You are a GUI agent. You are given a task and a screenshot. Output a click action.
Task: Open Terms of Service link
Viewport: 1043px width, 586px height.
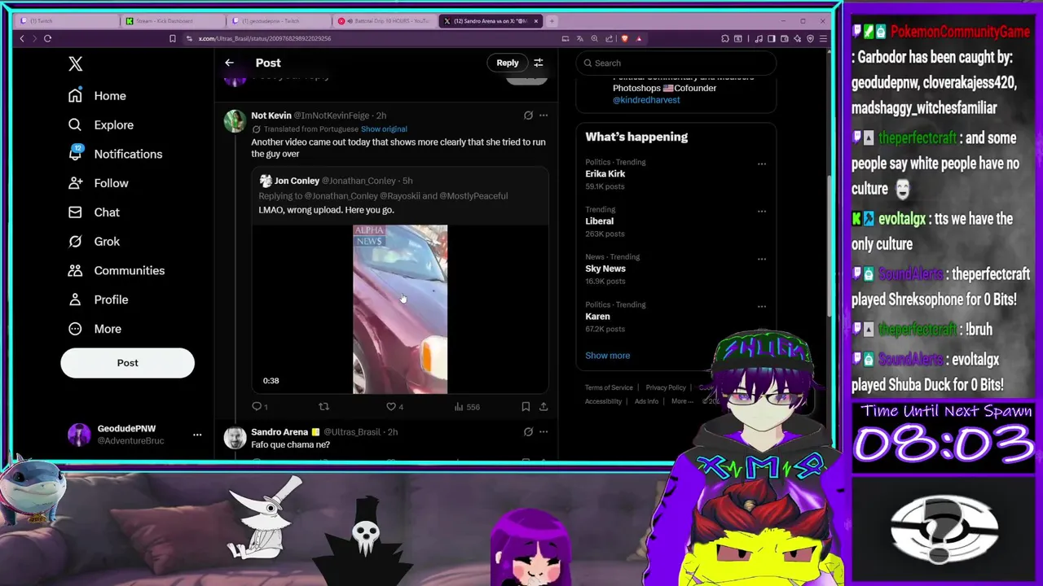coord(609,388)
